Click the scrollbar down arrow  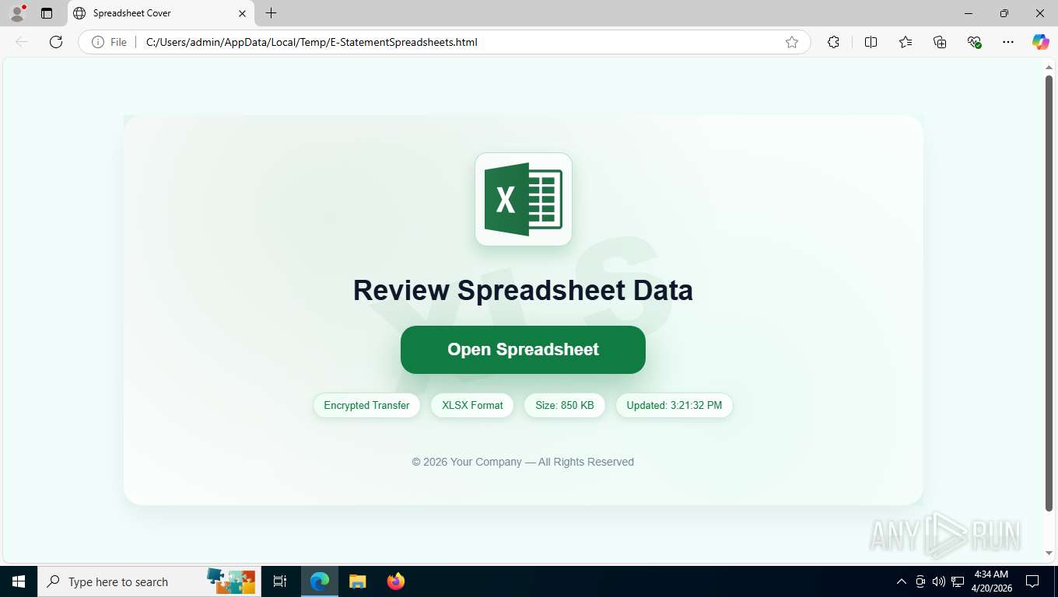pyautogui.click(x=1049, y=553)
